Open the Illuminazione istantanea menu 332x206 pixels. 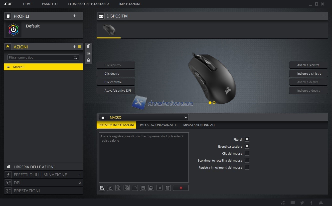pos(88,4)
